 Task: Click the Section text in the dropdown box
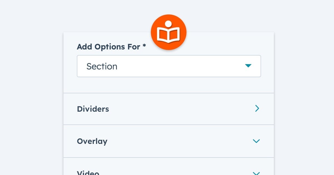pyautogui.click(x=102, y=66)
